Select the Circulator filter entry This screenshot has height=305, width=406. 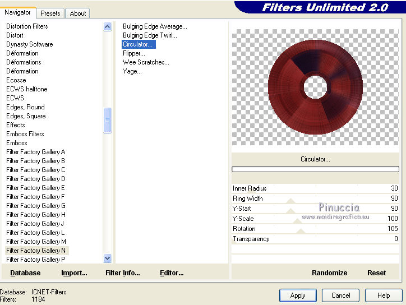click(x=139, y=44)
